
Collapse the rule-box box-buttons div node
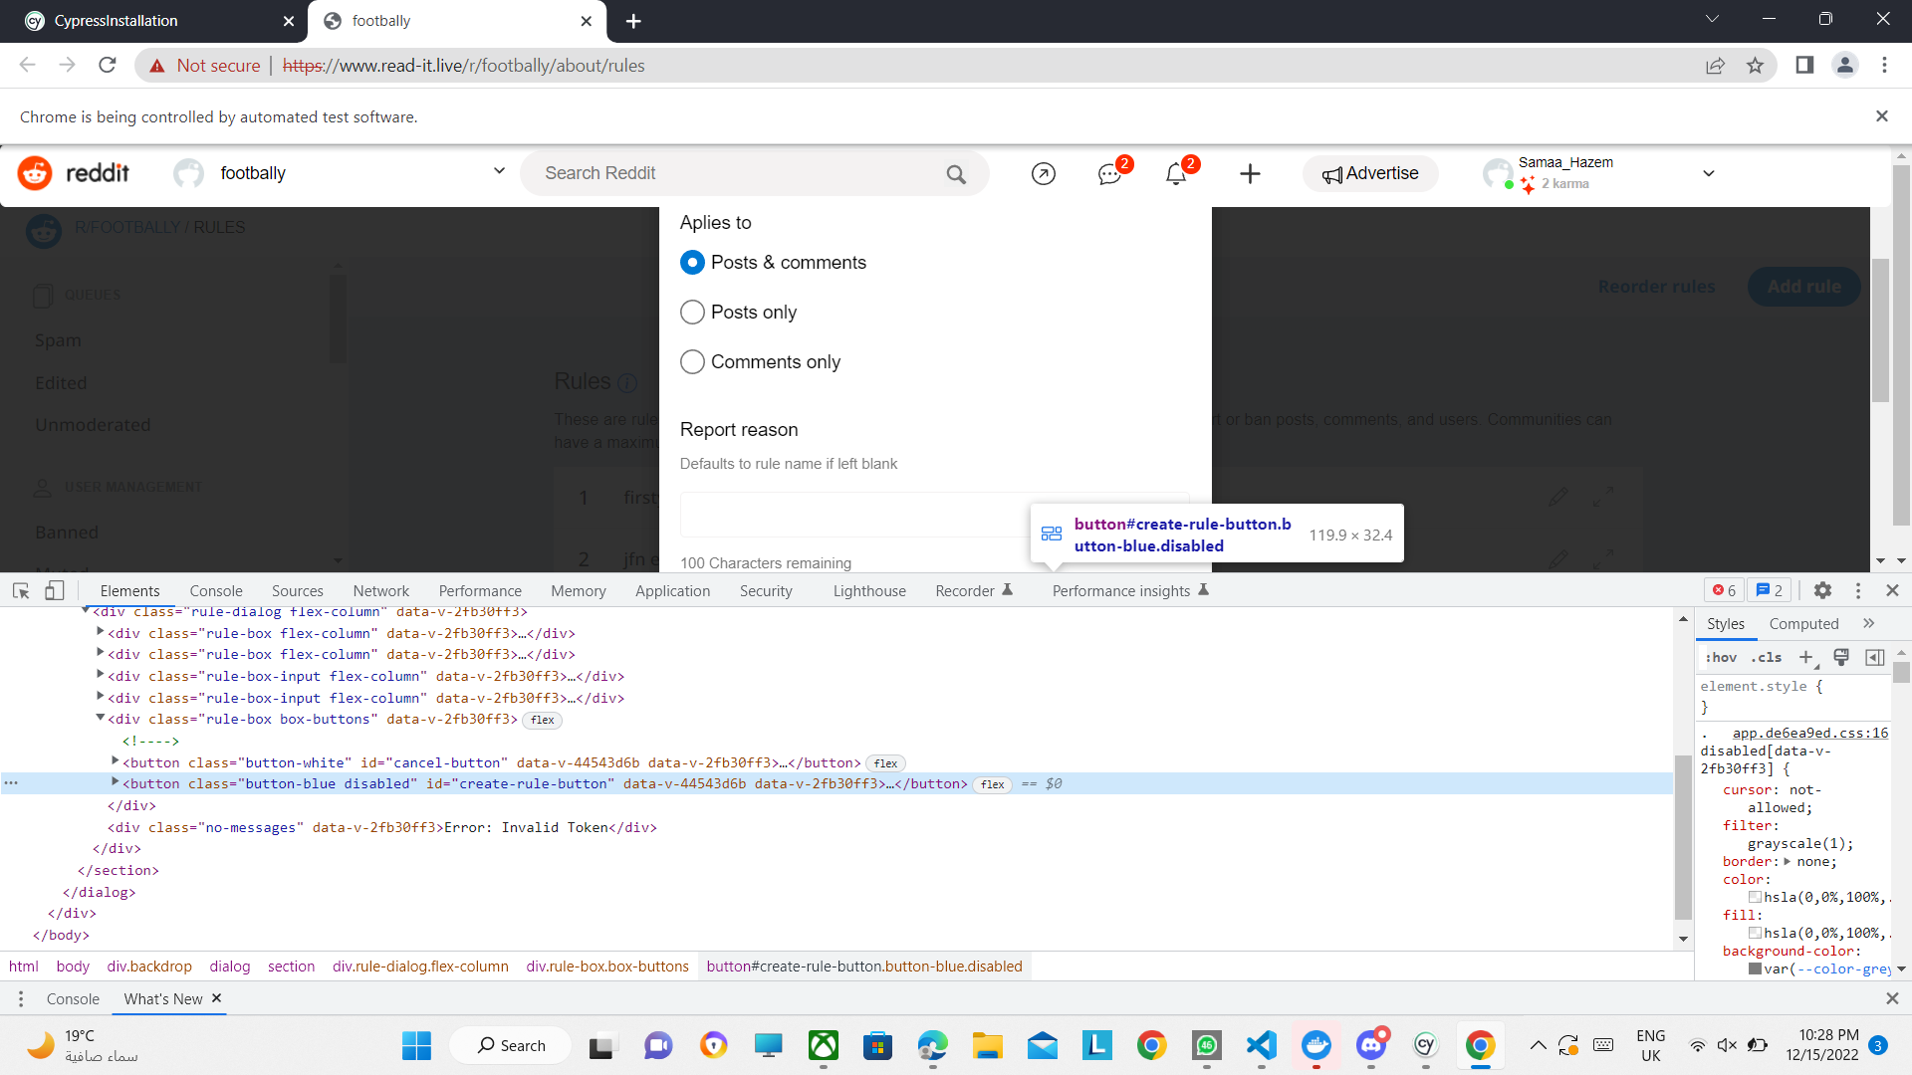click(101, 718)
